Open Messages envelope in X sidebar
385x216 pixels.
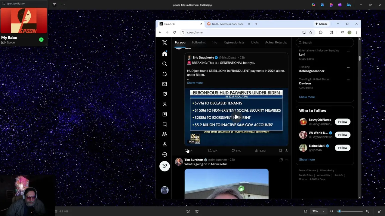(x=165, y=84)
